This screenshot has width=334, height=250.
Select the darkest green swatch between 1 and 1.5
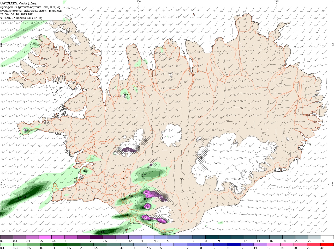[x=60, y=245]
